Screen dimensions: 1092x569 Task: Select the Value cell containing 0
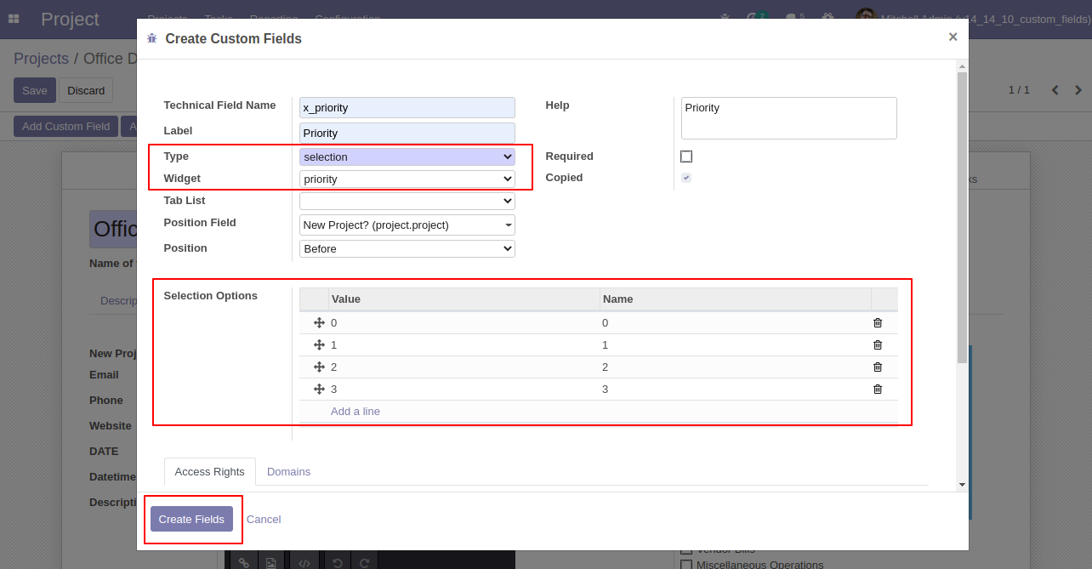point(464,322)
